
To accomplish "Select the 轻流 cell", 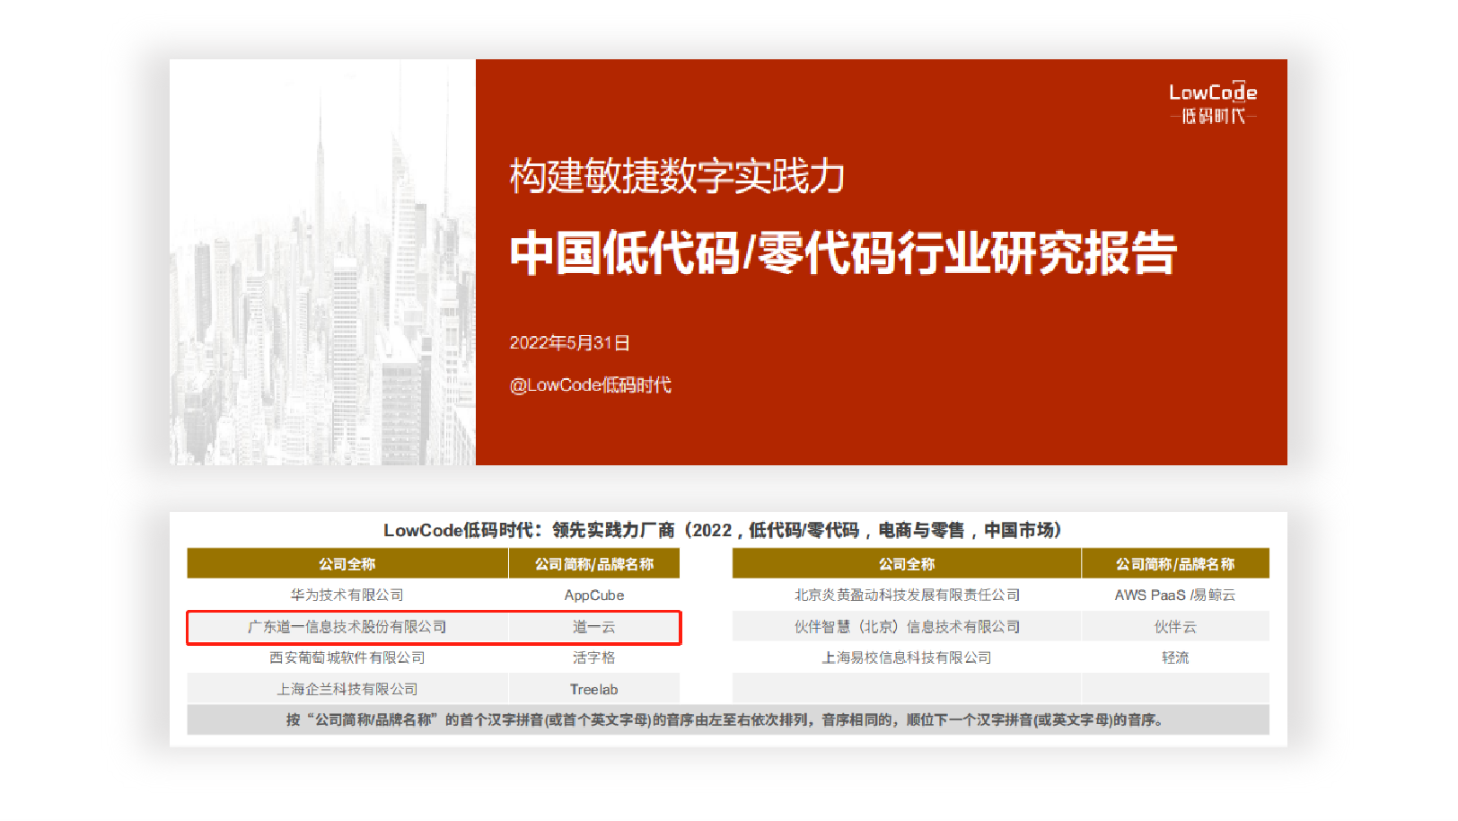I will [x=1175, y=658].
